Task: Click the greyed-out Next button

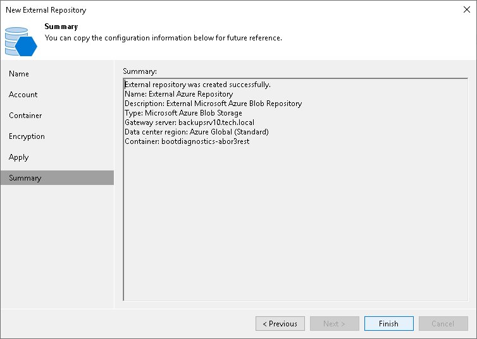Action: coord(335,324)
